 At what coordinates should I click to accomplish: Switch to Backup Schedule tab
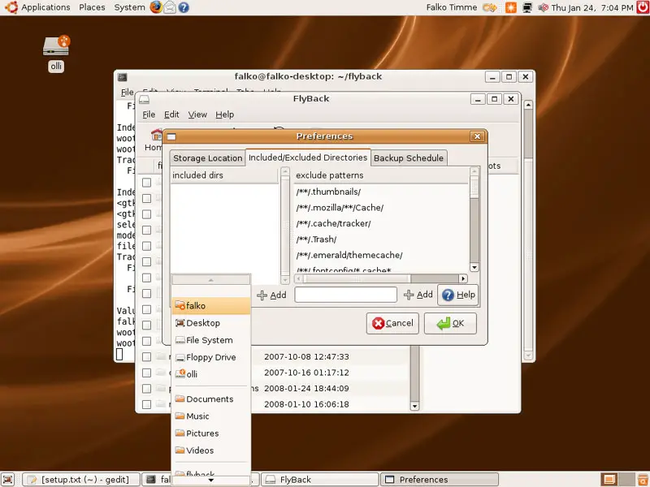point(409,158)
